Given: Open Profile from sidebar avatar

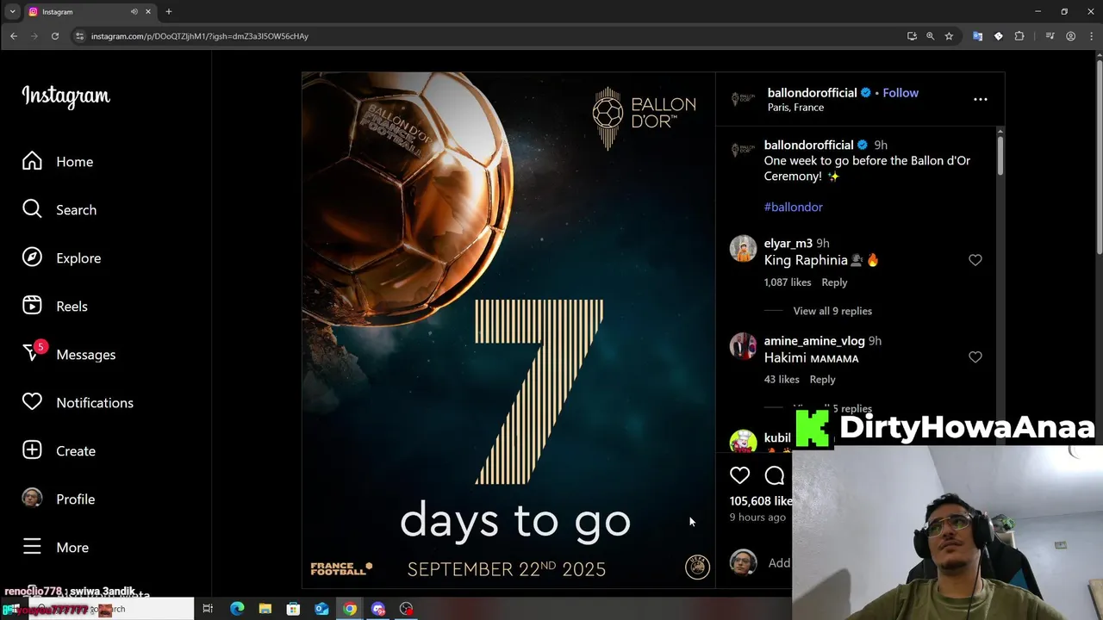Looking at the screenshot, I should click(59, 499).
